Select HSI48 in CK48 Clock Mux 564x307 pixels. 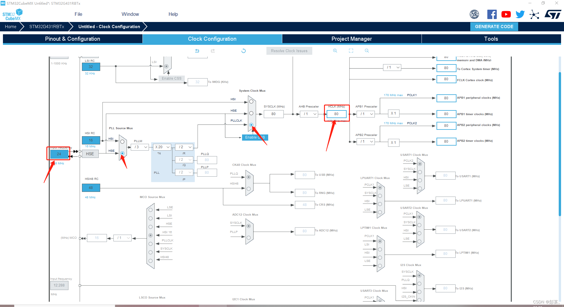pos(249,189)
